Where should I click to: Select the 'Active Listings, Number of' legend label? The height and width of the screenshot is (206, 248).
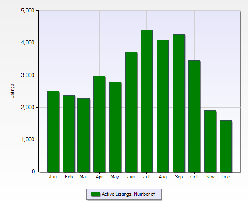point(128,194)
